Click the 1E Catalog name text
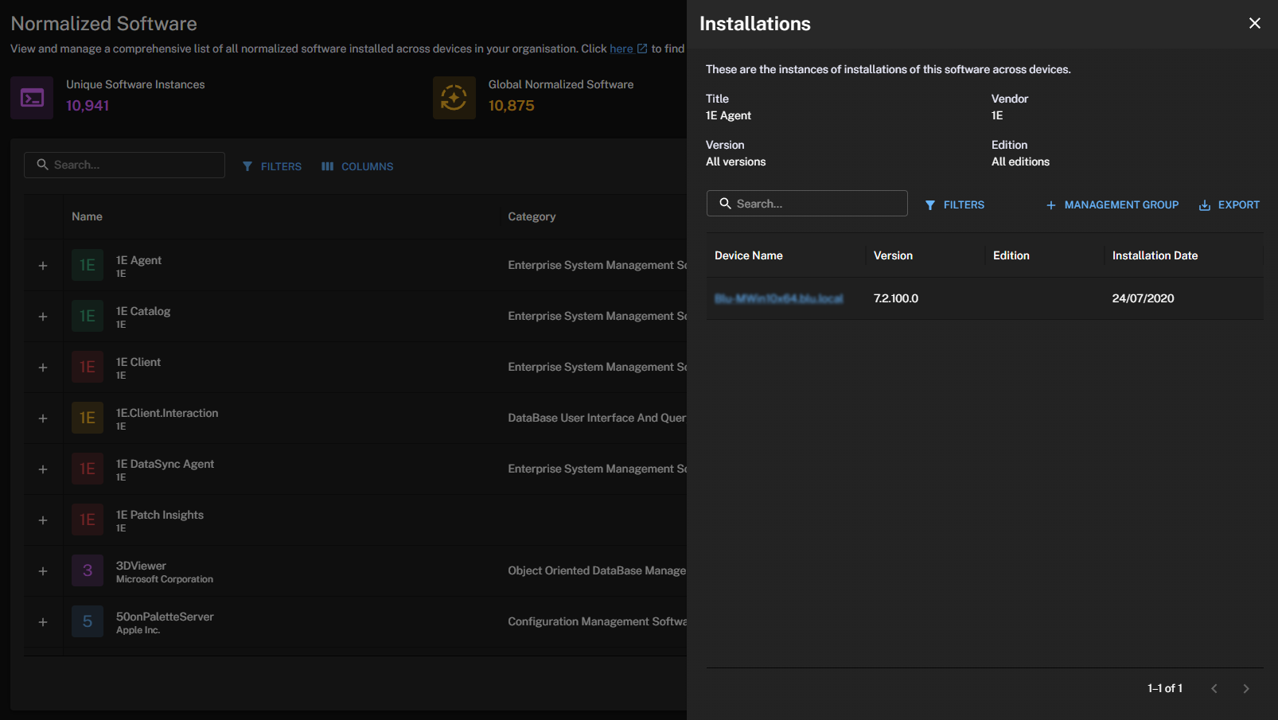1278x720 pixels. 143,311
